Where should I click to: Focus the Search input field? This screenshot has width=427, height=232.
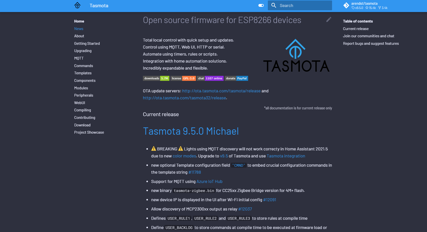pyautogui.click(x=300, y=6)
